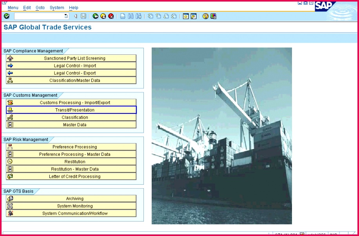Open System Communication/Workflow
Viewport: 359px width, 236px height.
tap(71, 213)
